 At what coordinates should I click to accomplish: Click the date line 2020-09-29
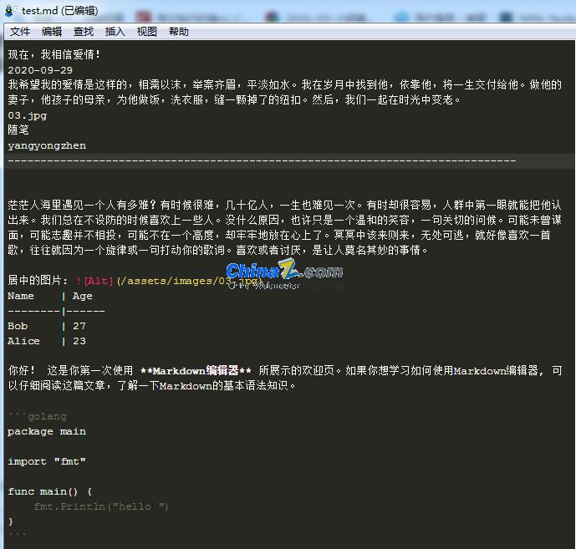tap(40, 70)
